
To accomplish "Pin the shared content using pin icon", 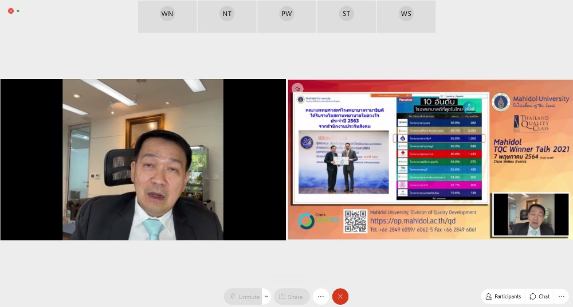I will (297, 89).
